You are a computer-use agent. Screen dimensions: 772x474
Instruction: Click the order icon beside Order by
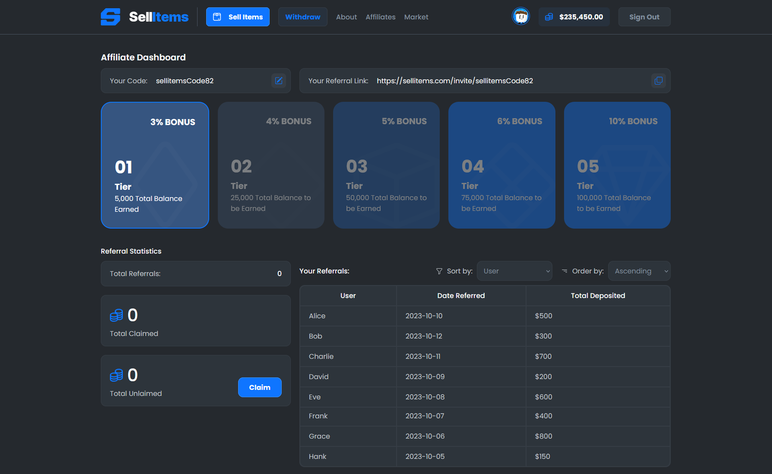click(565, 271)
